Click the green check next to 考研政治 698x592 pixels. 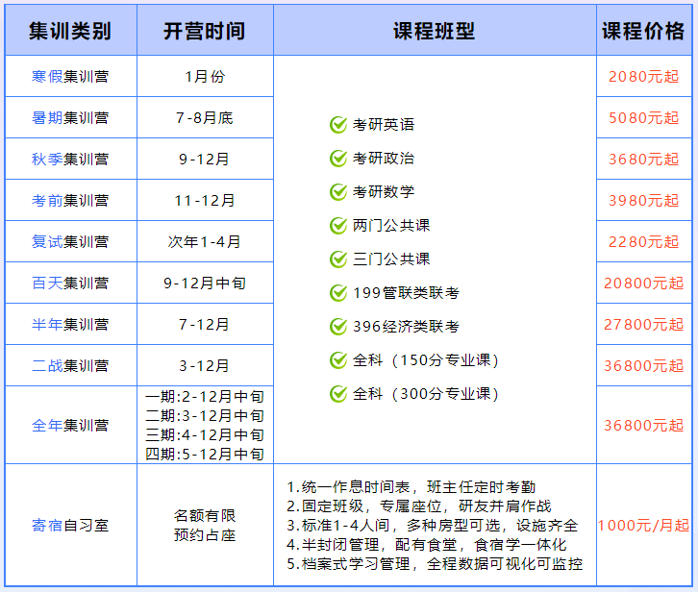[338, 159]
